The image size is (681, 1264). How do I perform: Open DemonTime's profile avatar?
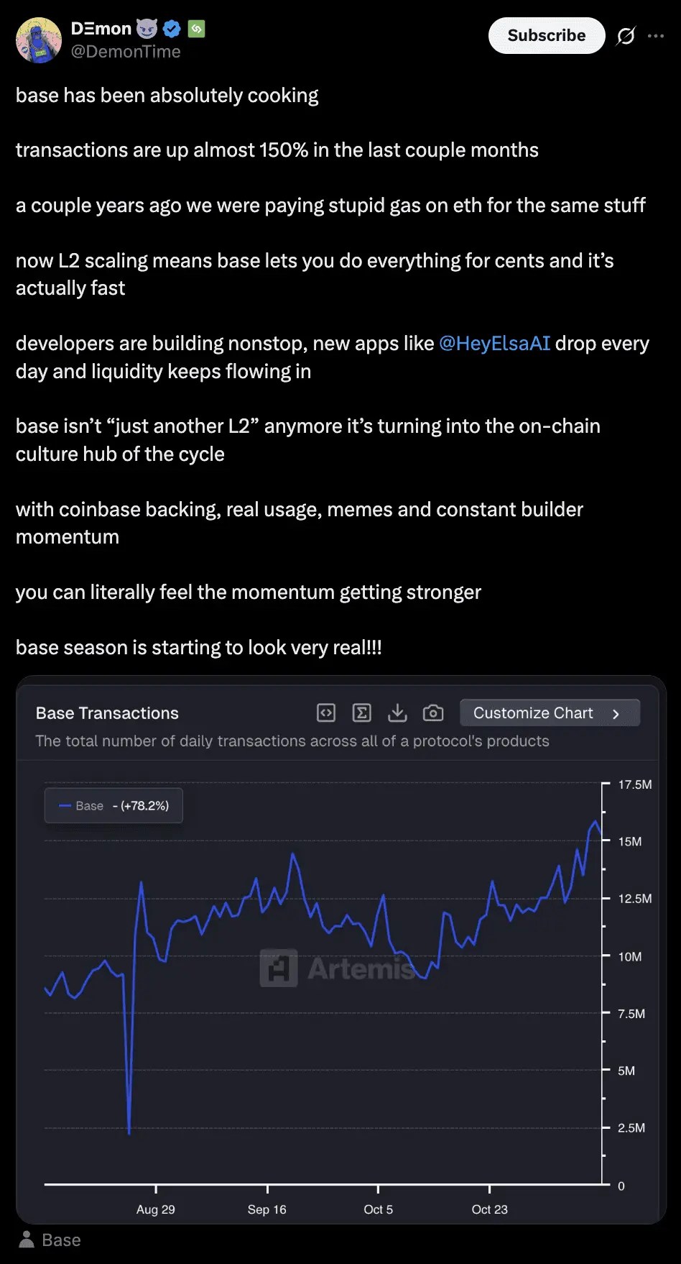[x=39, y=40]
